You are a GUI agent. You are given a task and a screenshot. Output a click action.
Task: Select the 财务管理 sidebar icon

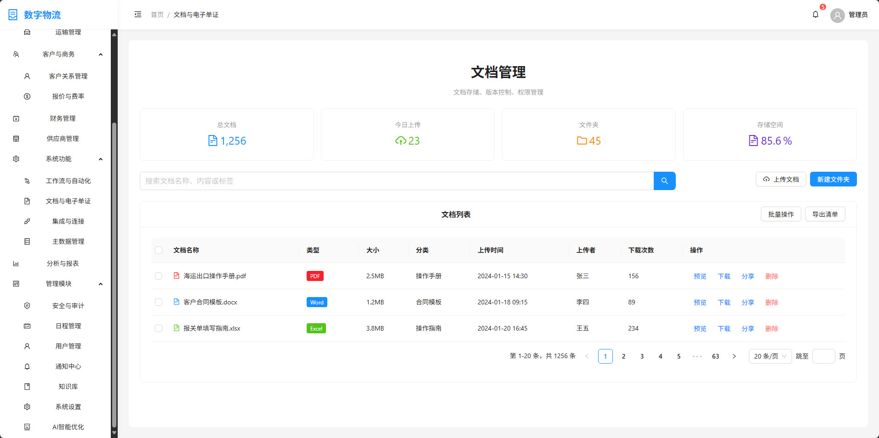point(16,118)
